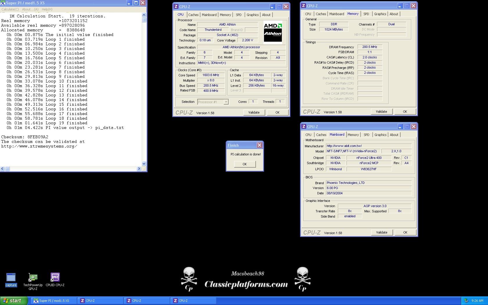Click OK in memory CPU-Z window
This screenshot has width=488, height=305.
click(x=405, y=112)
